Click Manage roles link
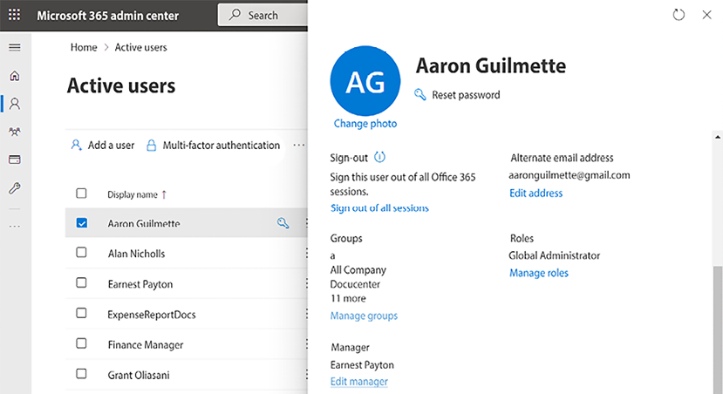Viewport: 723px width, 394px height. pyautogui.click(x=538, y=273)
